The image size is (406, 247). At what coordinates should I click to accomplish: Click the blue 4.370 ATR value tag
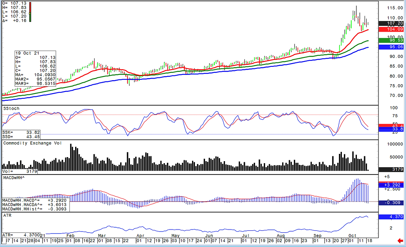click(391, 217)
